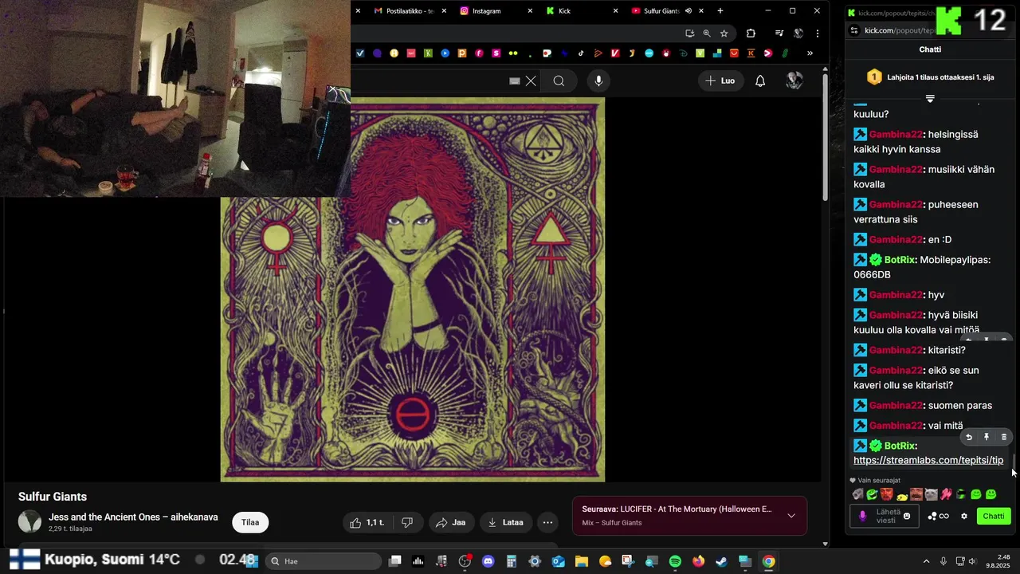Open a new browser tab
This screenshot has height=574, width=1020.
click(x=720, y=10)
